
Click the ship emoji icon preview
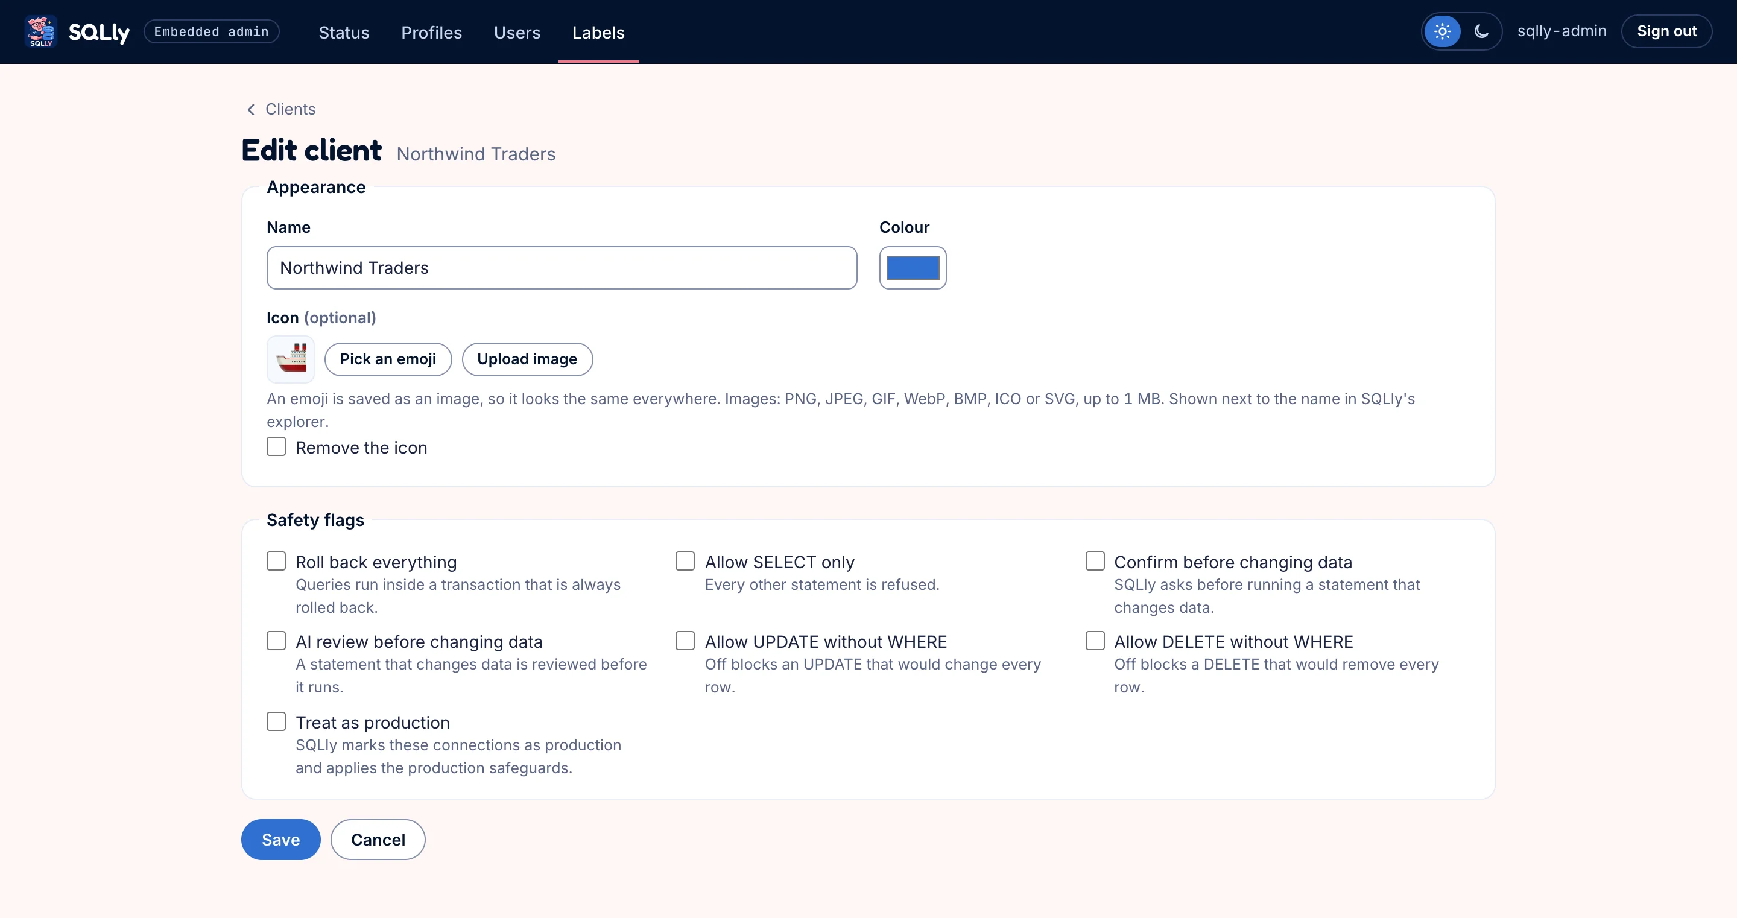[291, 359]
